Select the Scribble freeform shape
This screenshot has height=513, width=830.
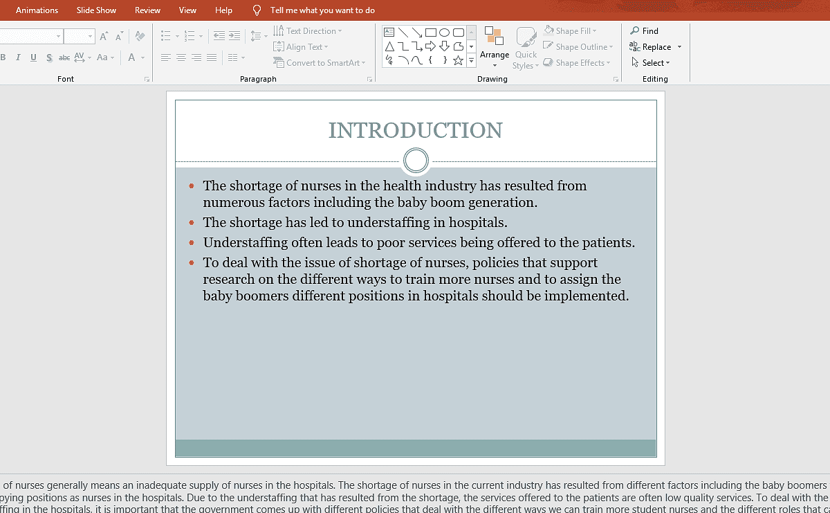(x=389, y=60)
